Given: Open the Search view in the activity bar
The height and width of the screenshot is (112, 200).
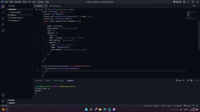Looking at the screenshot, I should pyautogui.click(x=3, y=12).
